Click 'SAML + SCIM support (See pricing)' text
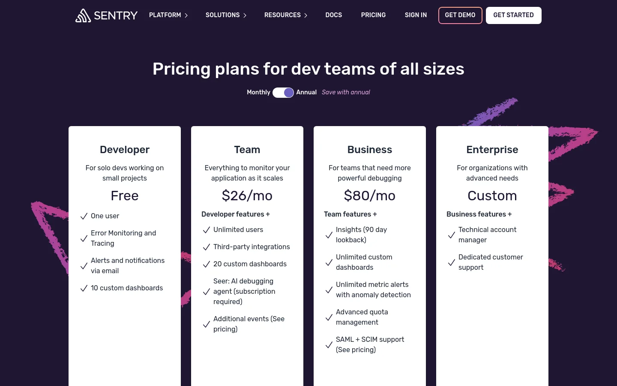 [x=370, y=344]
